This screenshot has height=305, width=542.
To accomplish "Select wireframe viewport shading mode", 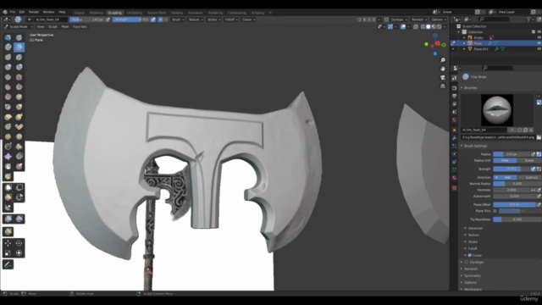I will click(x=423, y=26).
